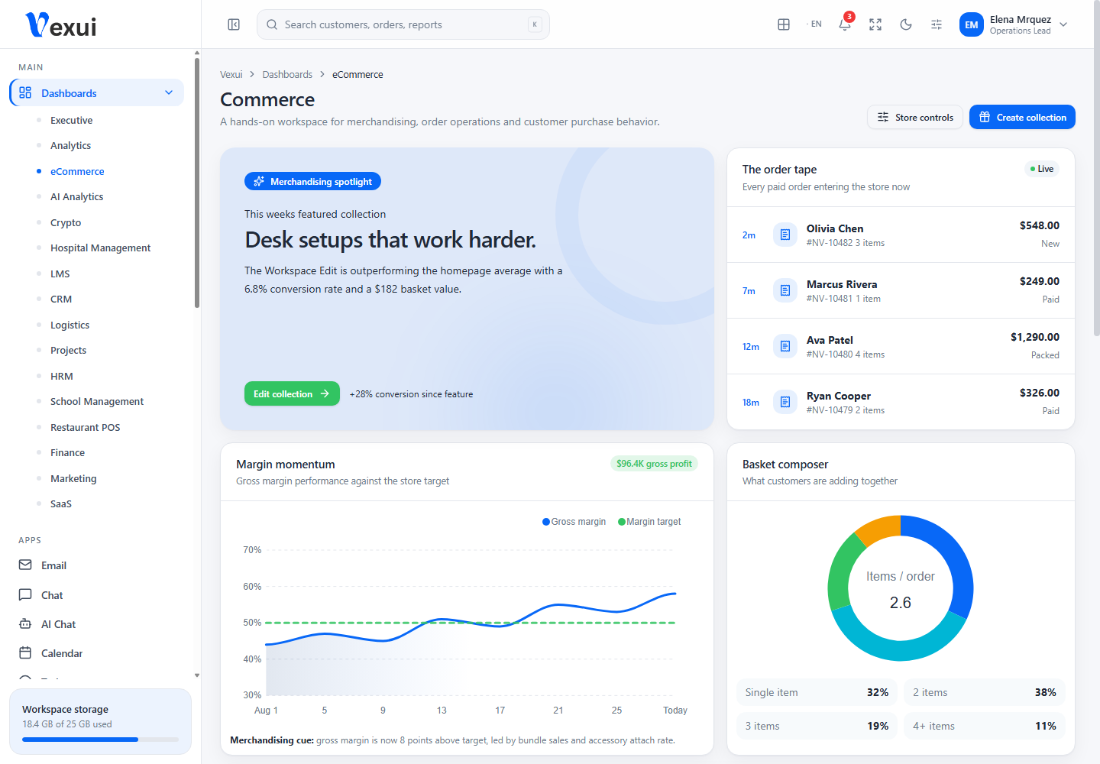
Task: Open user menu chevron next to Elena Mrquez
Action: point(1063,24)
